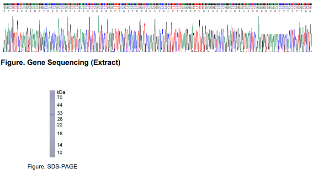Click the bottom of the SDS-PAGE gel lane

pos(52,156)
